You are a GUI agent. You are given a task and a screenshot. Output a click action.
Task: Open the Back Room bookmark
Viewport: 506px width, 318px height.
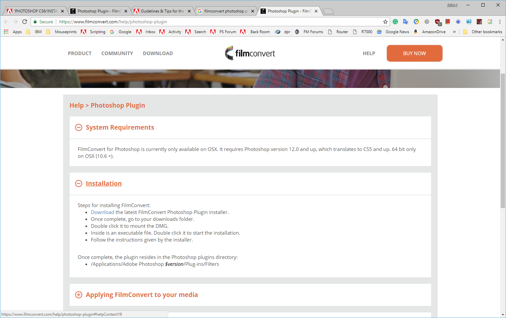pos(255,32)
